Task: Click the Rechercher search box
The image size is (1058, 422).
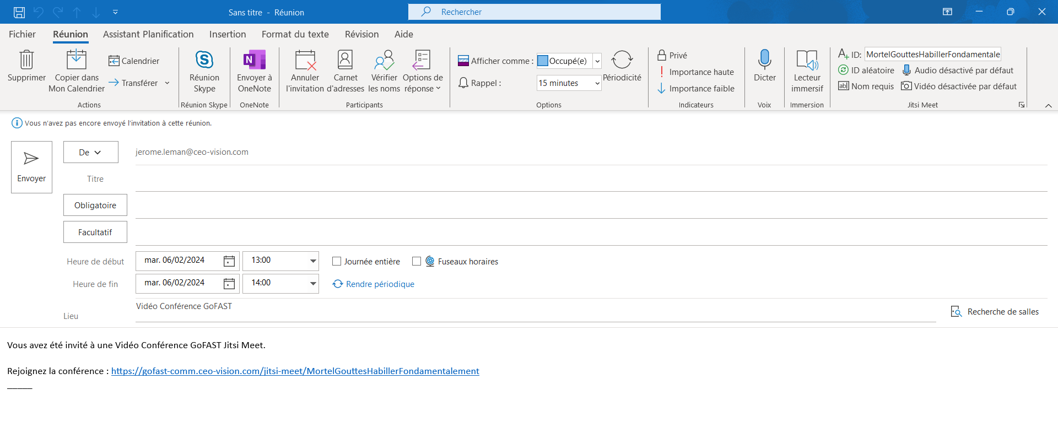Action: (535, 12)
